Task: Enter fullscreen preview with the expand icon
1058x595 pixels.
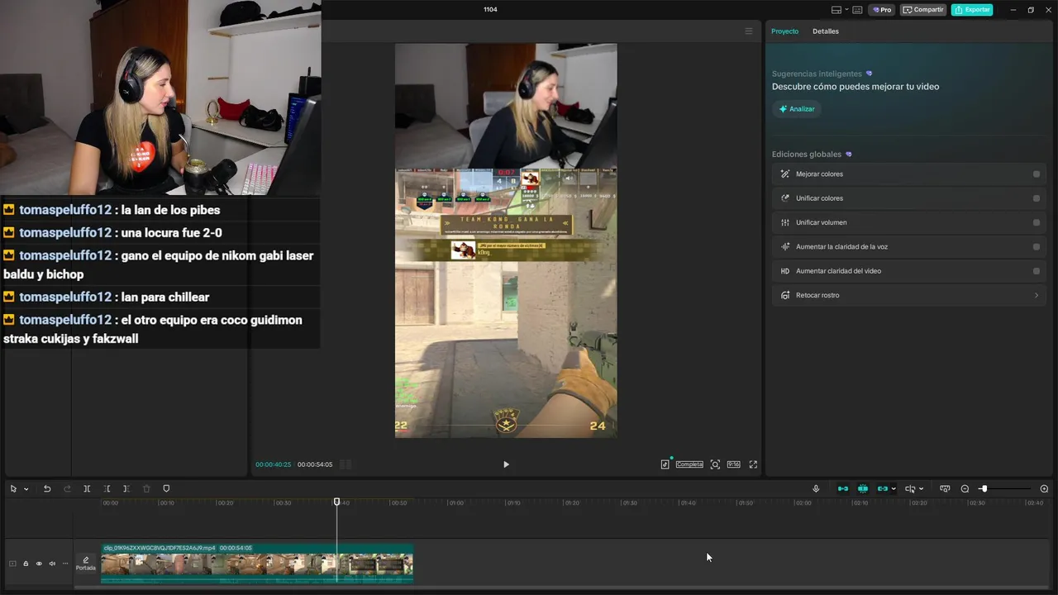Action: (x=753, y=464)
